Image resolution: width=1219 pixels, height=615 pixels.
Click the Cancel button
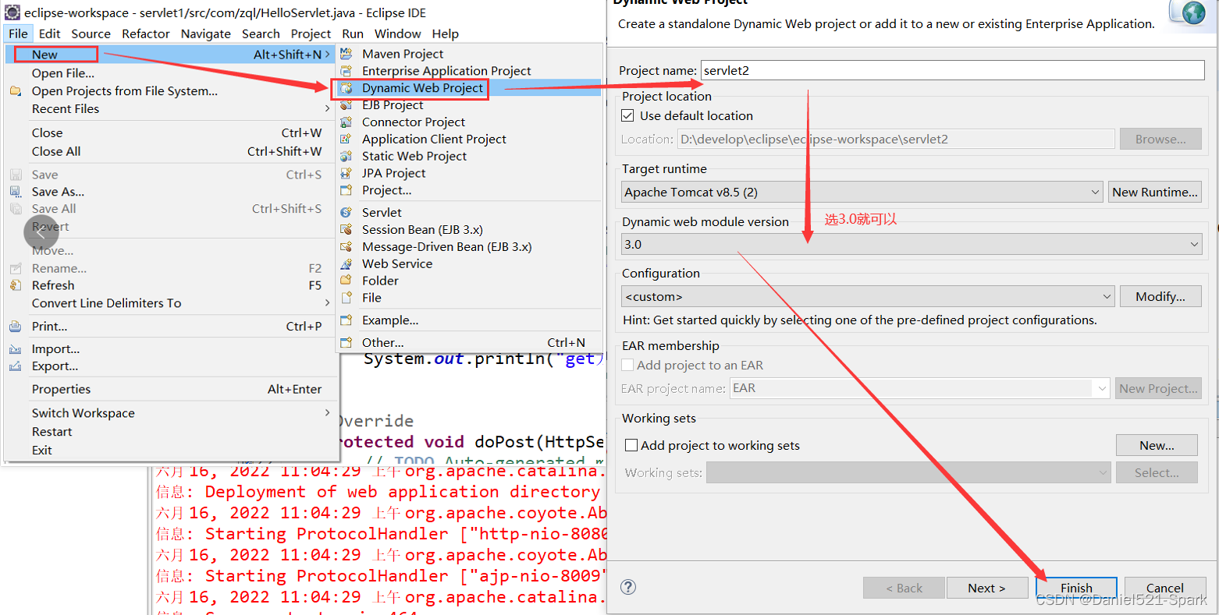click(x=1164, y=588)
